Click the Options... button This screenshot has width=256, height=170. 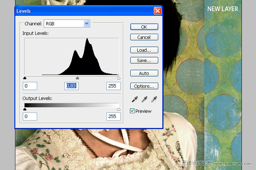[144, 86]
